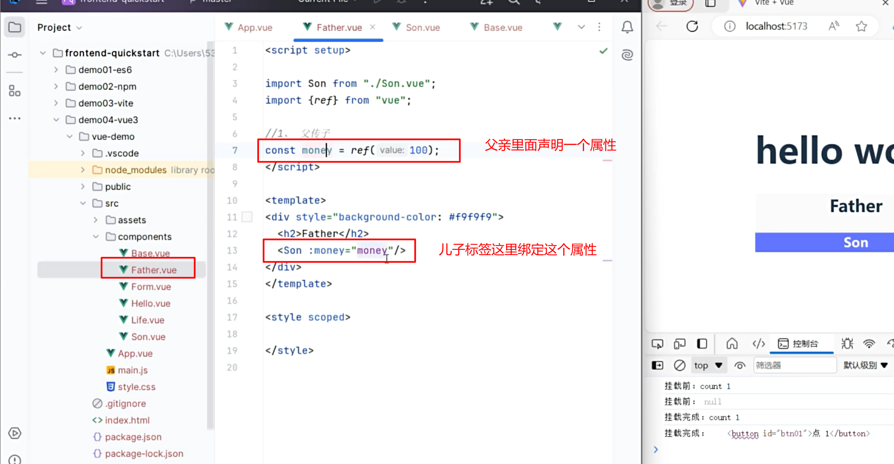Switch to the Son.vue editor tab

[x=416, y=28]
